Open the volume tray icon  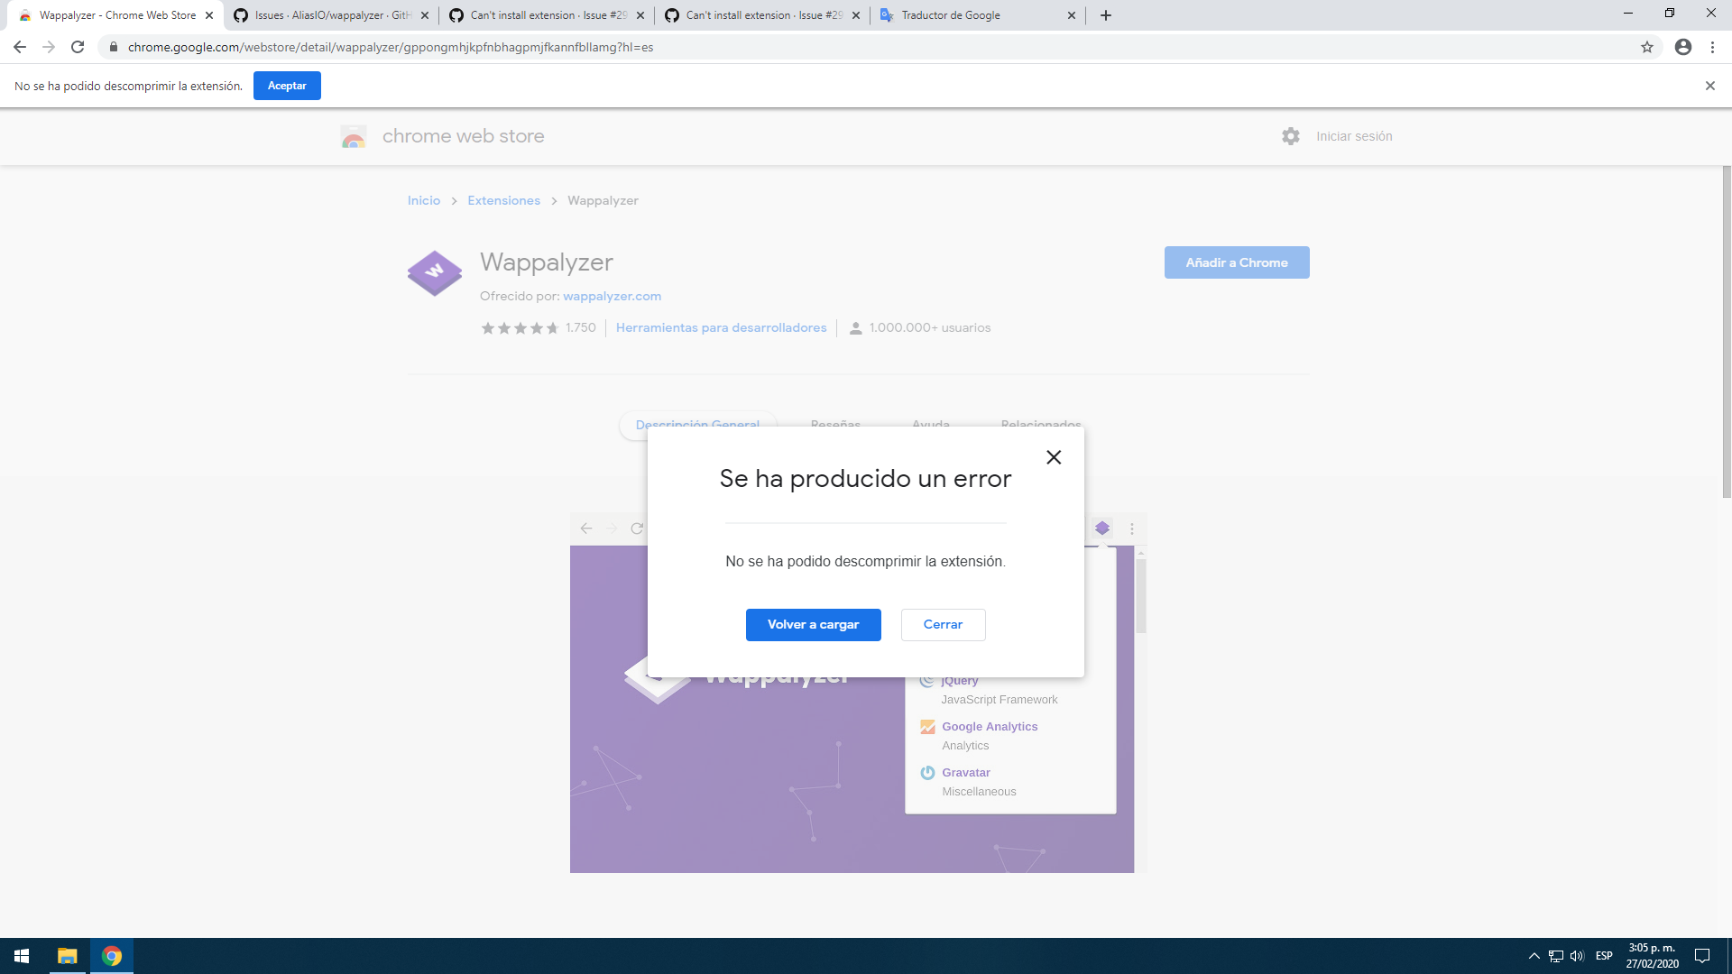[x=1577, y=956]
